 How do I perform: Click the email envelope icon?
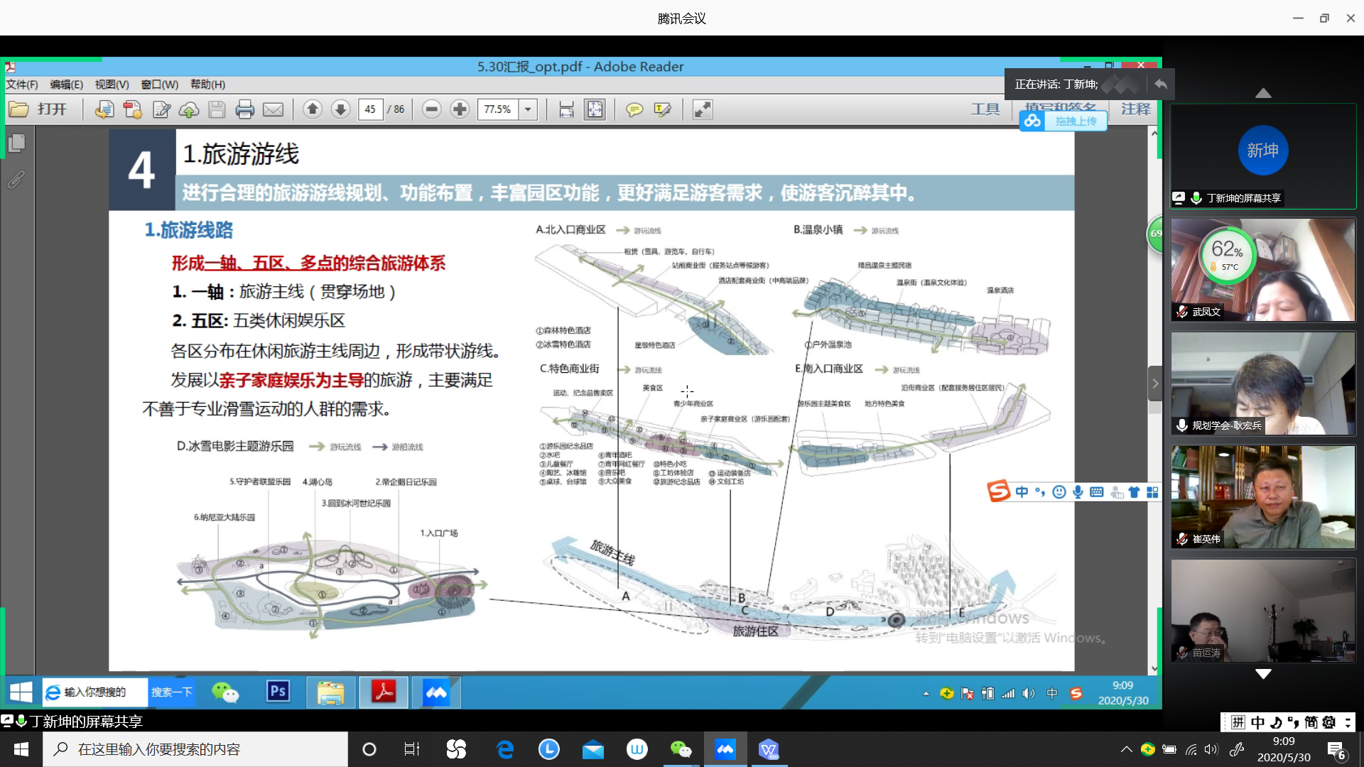tap(273, 109)
